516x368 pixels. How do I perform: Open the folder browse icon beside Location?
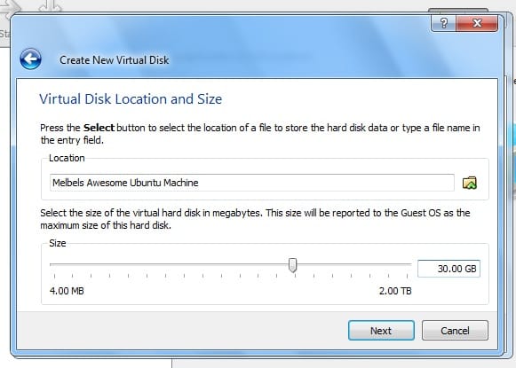(x=470, y=183)
